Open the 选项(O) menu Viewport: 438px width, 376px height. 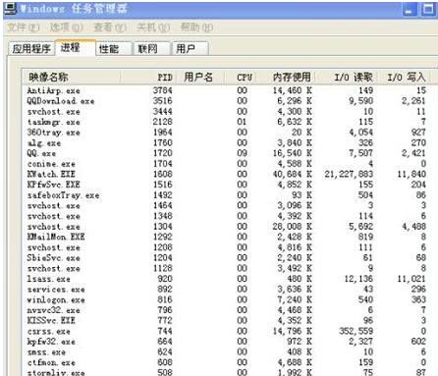click(66, 27)
